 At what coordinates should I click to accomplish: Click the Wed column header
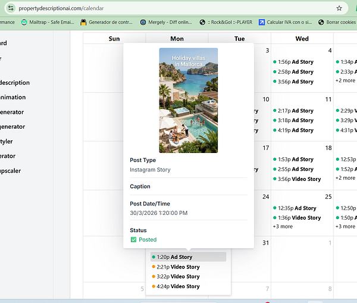tap(302, 39)
